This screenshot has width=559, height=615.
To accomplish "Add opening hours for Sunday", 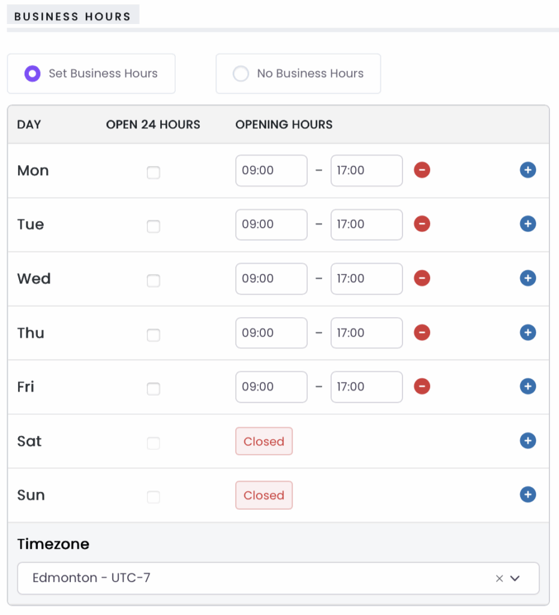I will click(x=528, y=495).
